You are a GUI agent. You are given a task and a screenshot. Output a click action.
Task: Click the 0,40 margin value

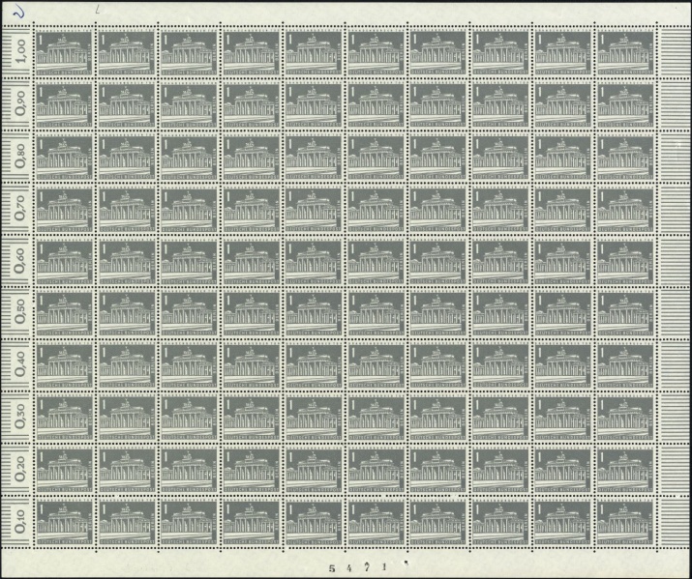click(x=20, y=363)
